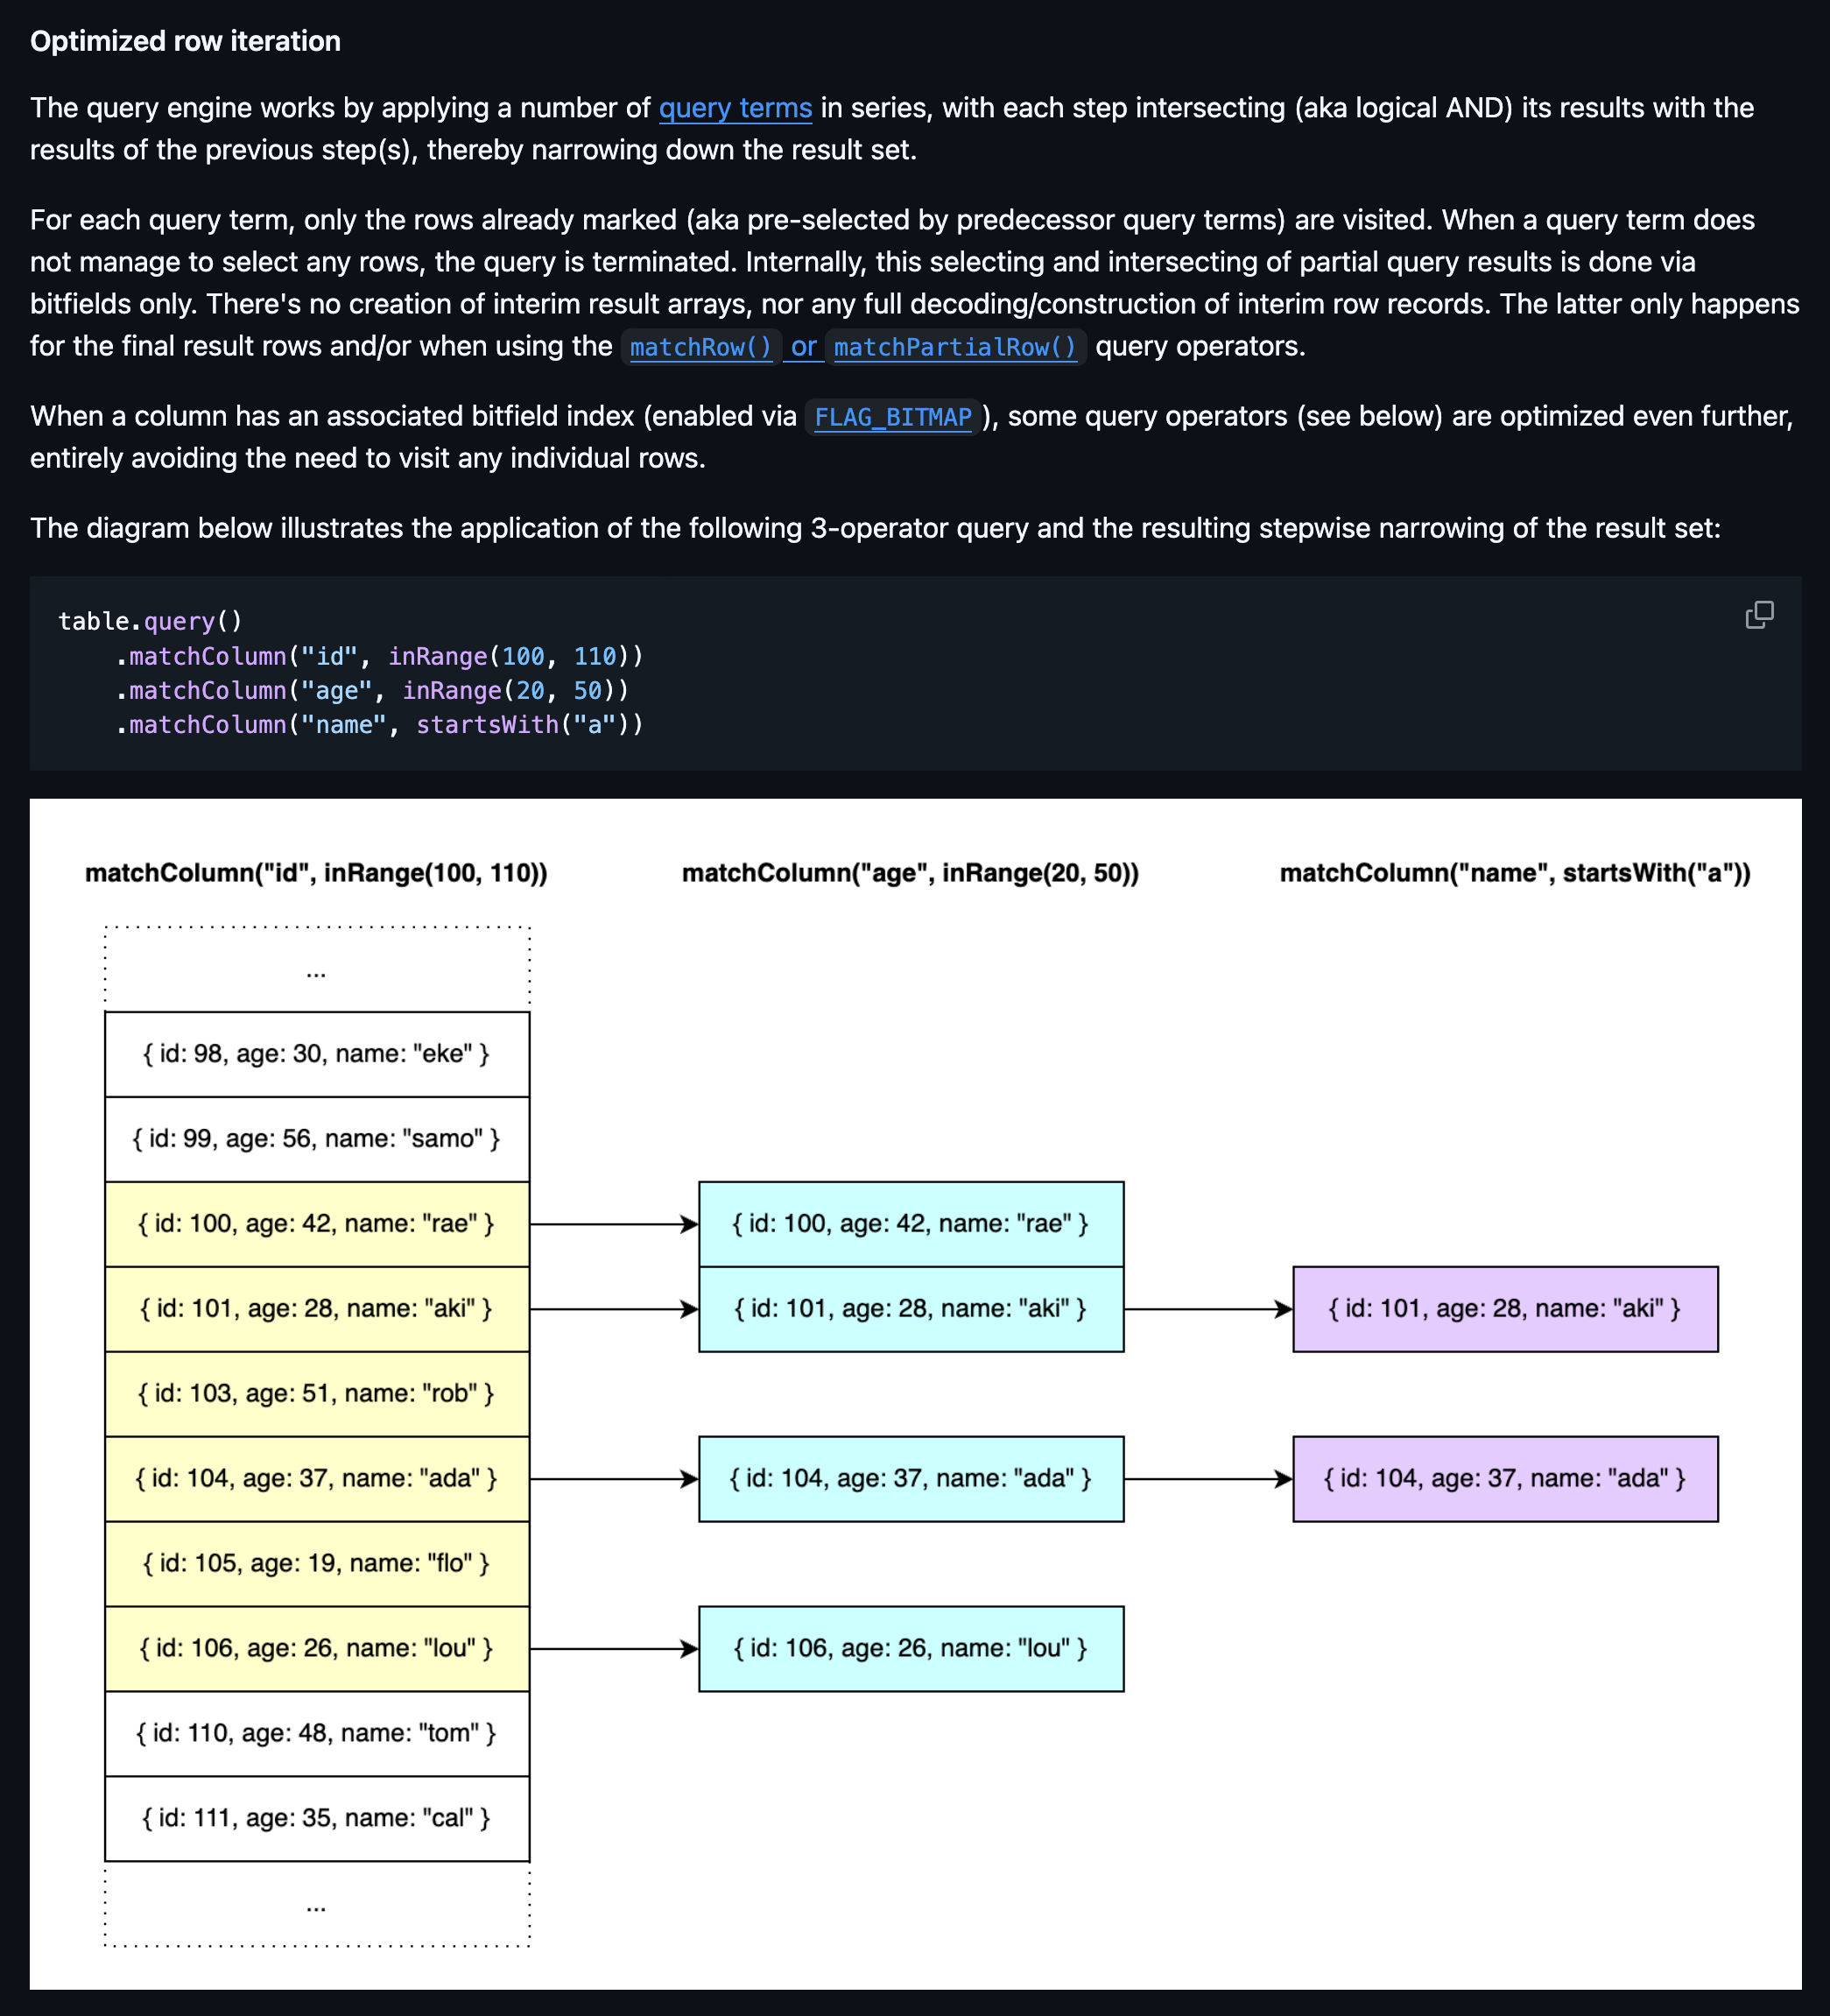Click the purple id 101 "aki" box

click(x=1504, y=1309)
